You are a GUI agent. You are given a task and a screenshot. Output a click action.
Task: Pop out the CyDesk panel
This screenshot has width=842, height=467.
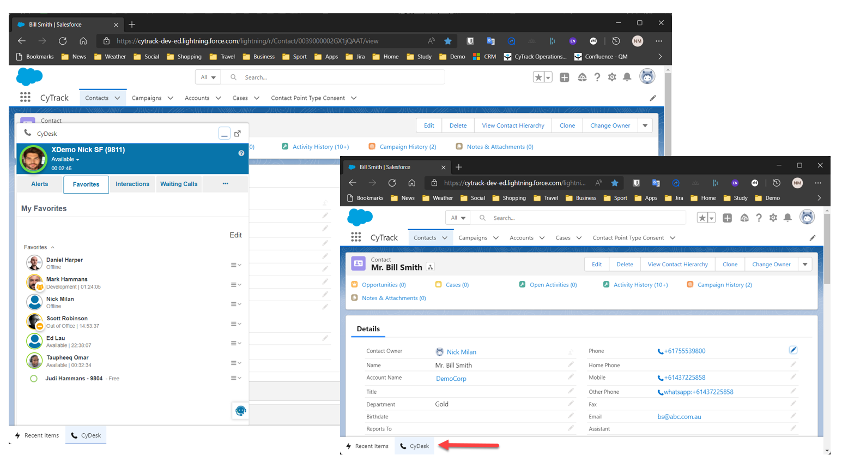[238, 133]
